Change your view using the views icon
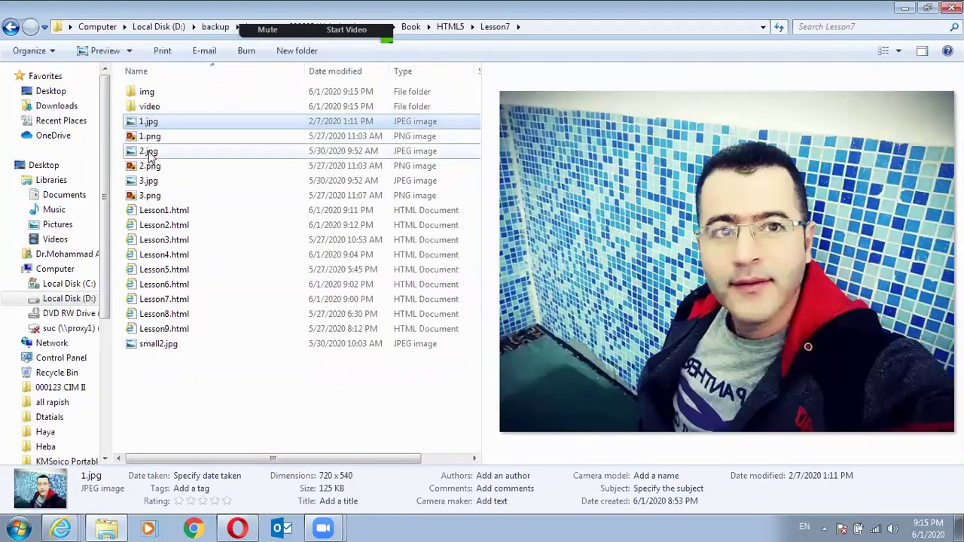This screenshot has width=964, height=542. click(883, 51)
